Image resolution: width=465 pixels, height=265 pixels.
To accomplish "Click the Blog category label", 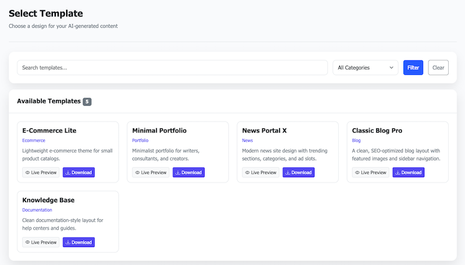I will (356, 140).
